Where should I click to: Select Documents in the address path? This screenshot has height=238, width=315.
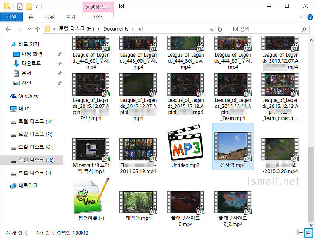[x=115, y=29]
